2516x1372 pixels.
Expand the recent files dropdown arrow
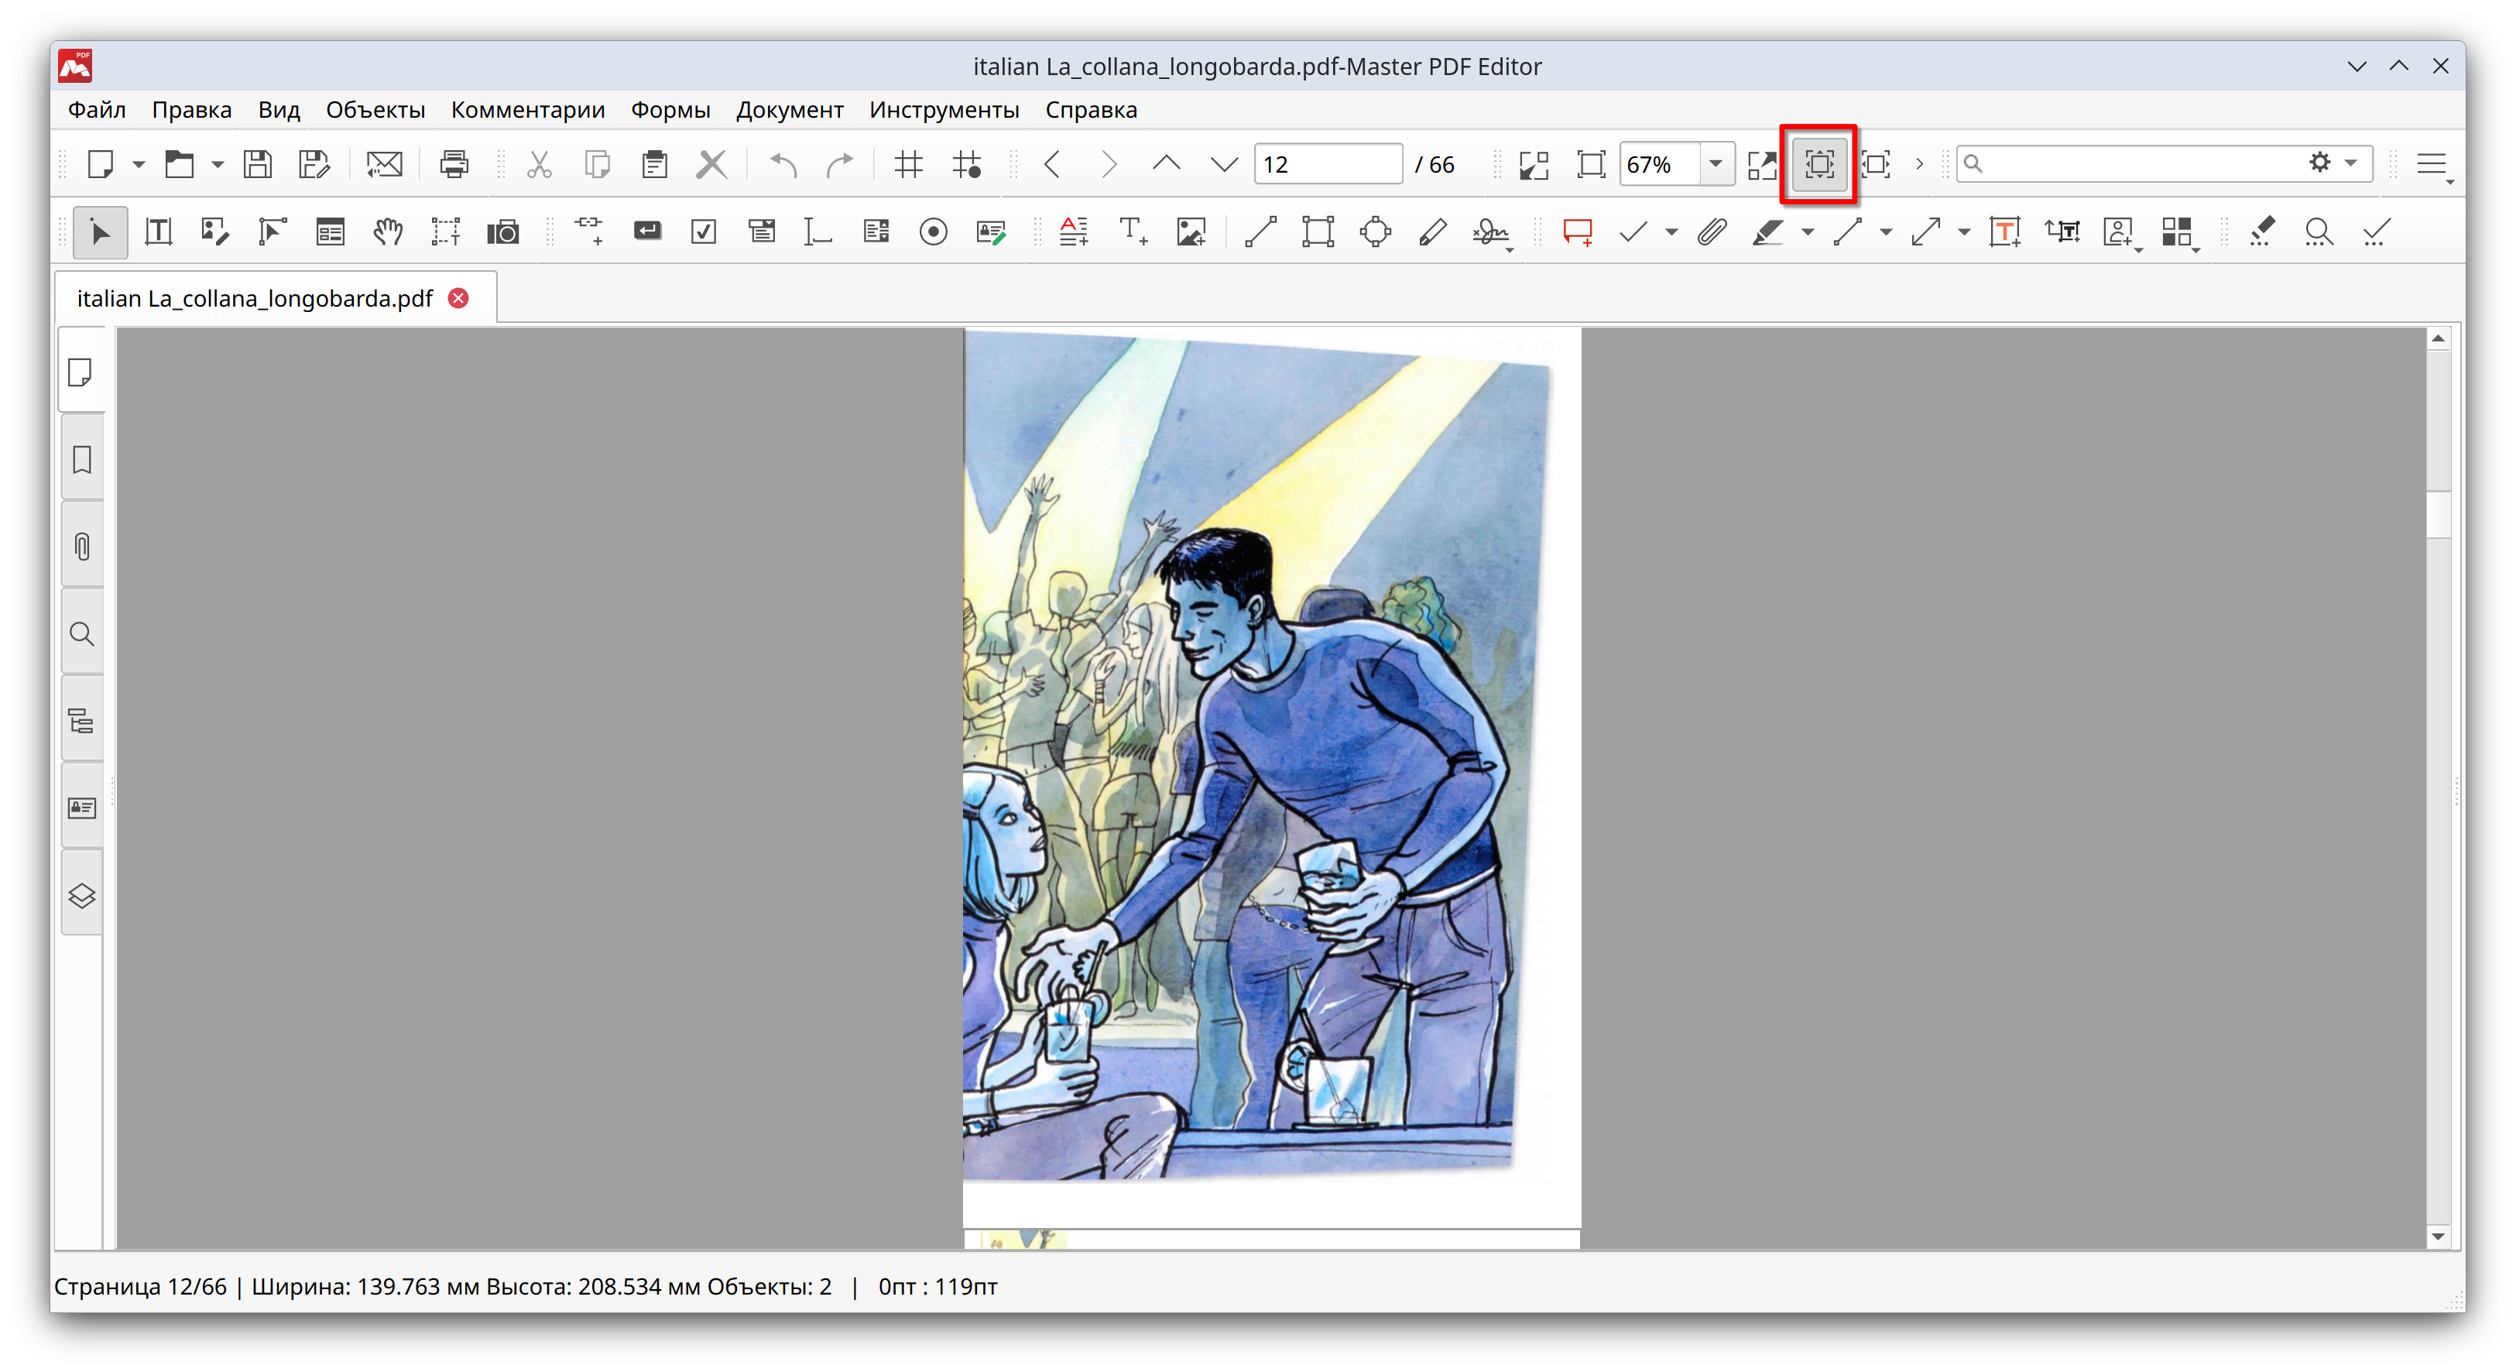point(217,164)
